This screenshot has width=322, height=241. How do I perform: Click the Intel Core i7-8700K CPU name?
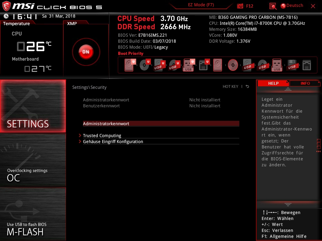click(262, 23)
